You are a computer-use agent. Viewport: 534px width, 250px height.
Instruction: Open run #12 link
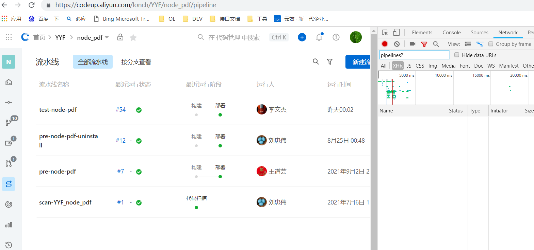pyautogui.click(x=120, y=141)
